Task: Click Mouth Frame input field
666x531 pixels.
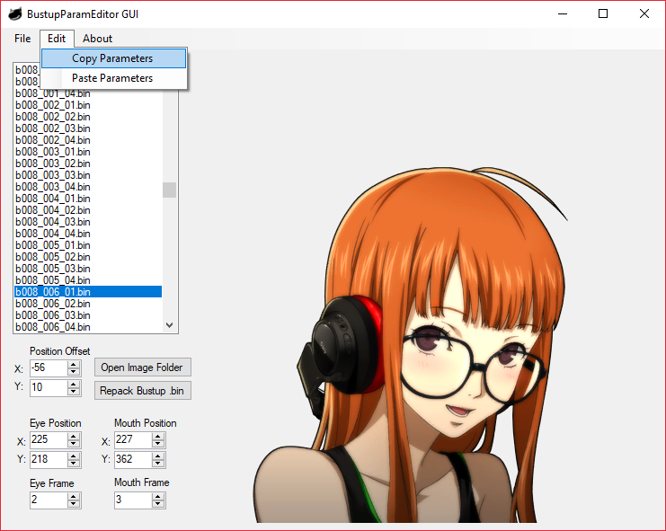Action: pos(133,500)
